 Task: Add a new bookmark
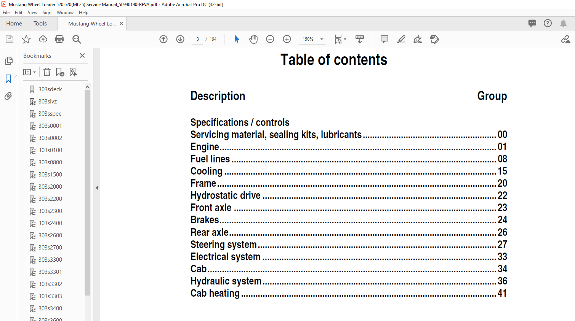(x=60, y=72)
